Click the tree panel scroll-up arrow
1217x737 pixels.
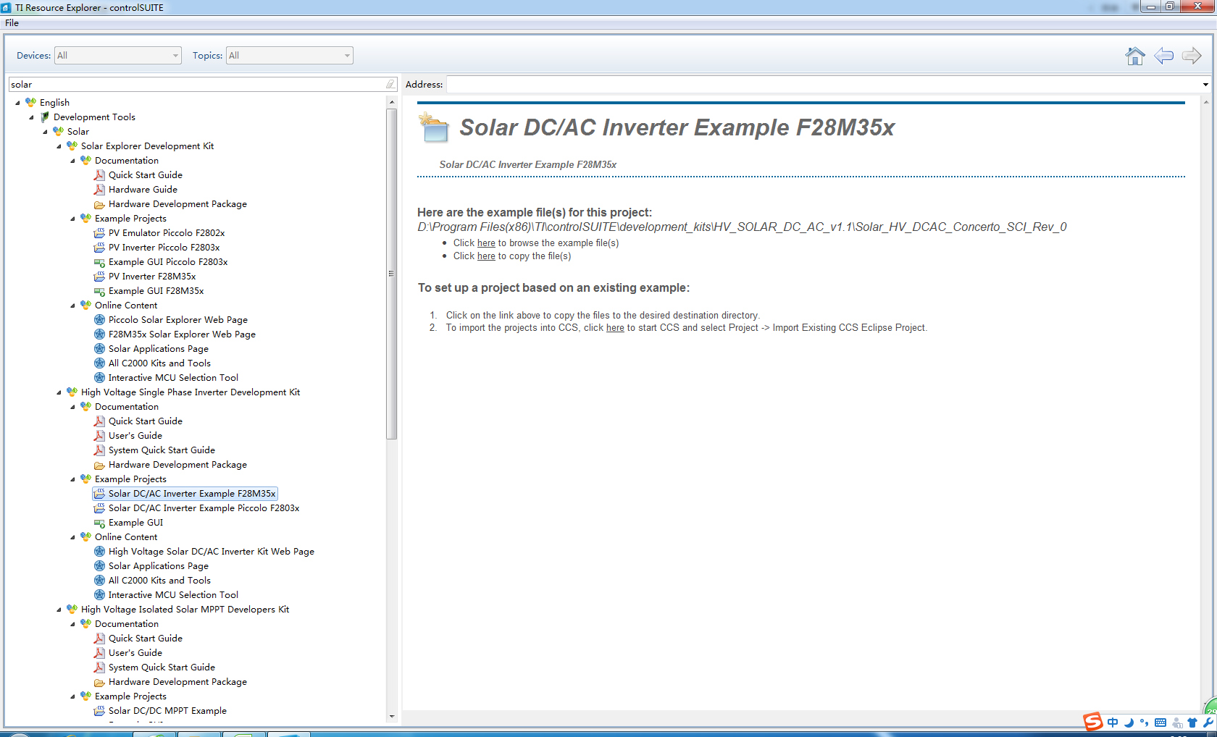point(392,102)
